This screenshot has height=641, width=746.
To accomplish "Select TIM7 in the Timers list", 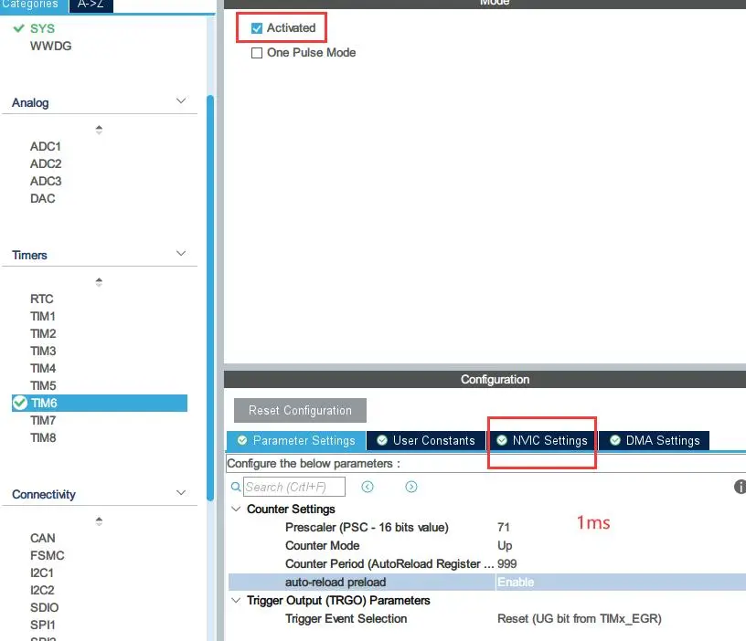I will click(43, 420).
